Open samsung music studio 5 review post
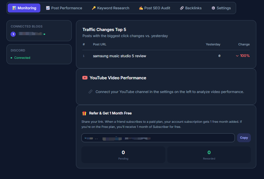 click(x=120, y=56)
